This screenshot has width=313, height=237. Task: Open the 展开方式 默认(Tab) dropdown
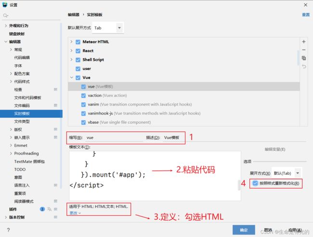tap(287, 173)
